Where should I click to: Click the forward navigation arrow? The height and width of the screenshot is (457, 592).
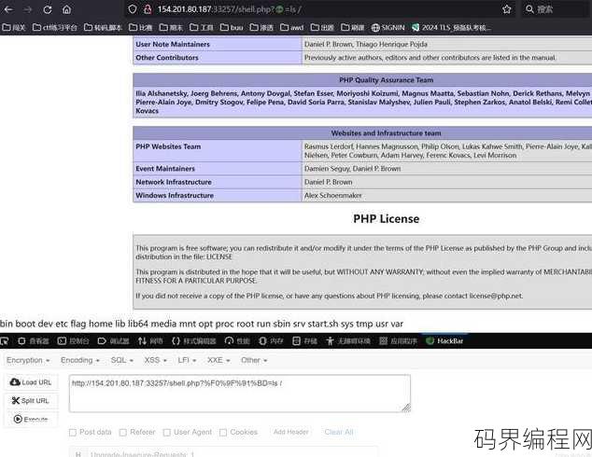(x=28, y=9)
